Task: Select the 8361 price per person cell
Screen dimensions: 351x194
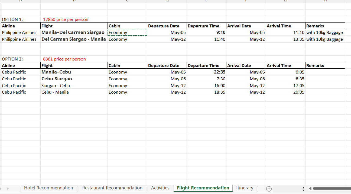Action: [64, 59]
